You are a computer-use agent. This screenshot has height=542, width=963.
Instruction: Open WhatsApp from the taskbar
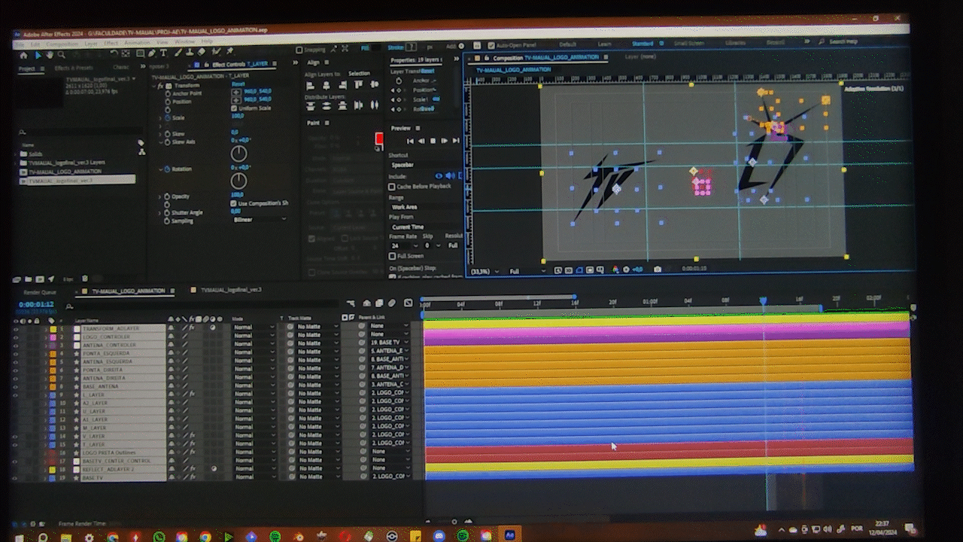[x=159, y=537]
